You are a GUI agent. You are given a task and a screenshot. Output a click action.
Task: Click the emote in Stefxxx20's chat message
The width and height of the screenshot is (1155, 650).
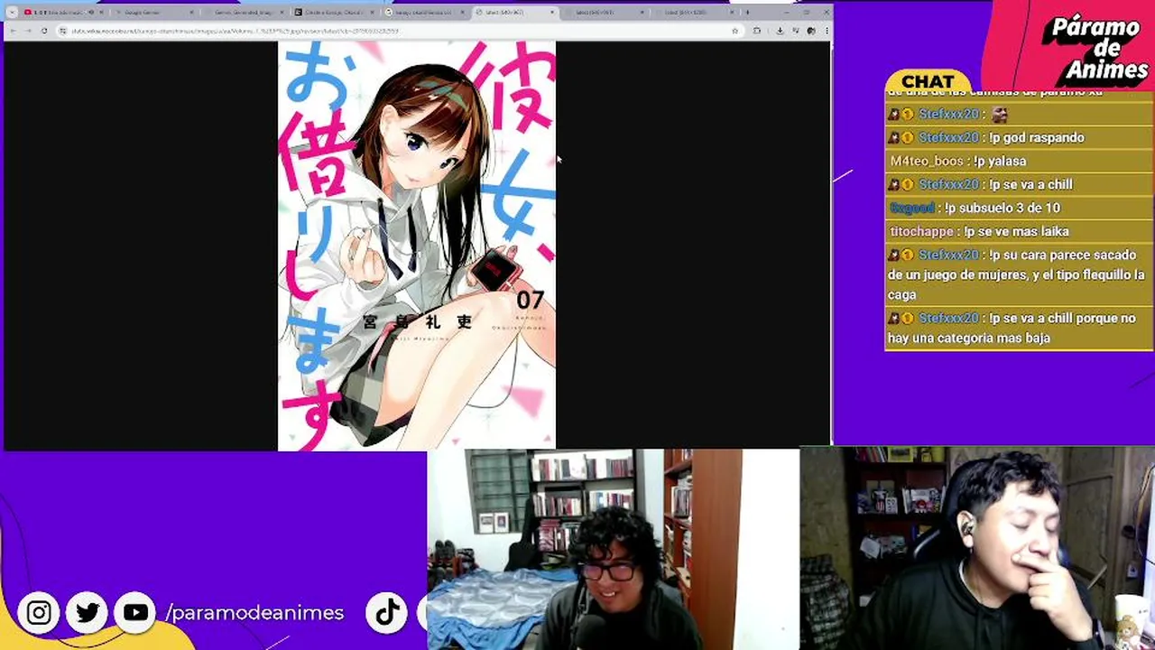pyautogui.click(x=999, y=115)
